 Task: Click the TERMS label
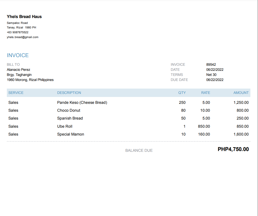tap(177, 75)
